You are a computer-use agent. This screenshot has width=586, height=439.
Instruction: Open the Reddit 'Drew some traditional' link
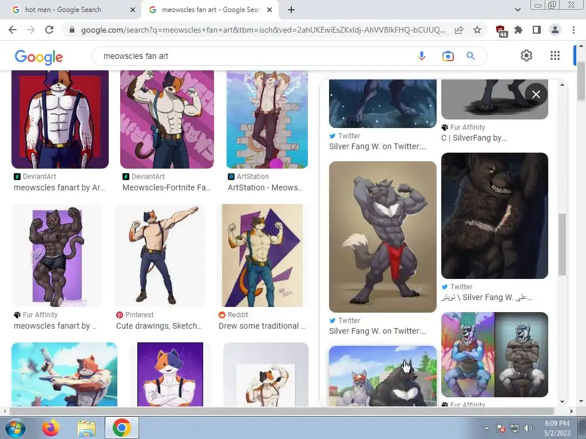pyautogui.click(x=262, y=326)
